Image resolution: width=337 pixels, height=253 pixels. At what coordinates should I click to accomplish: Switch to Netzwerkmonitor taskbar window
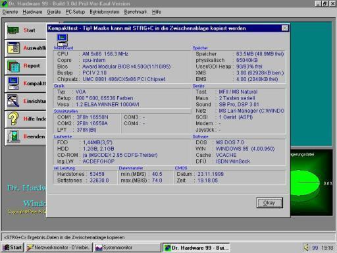[59, 248]
